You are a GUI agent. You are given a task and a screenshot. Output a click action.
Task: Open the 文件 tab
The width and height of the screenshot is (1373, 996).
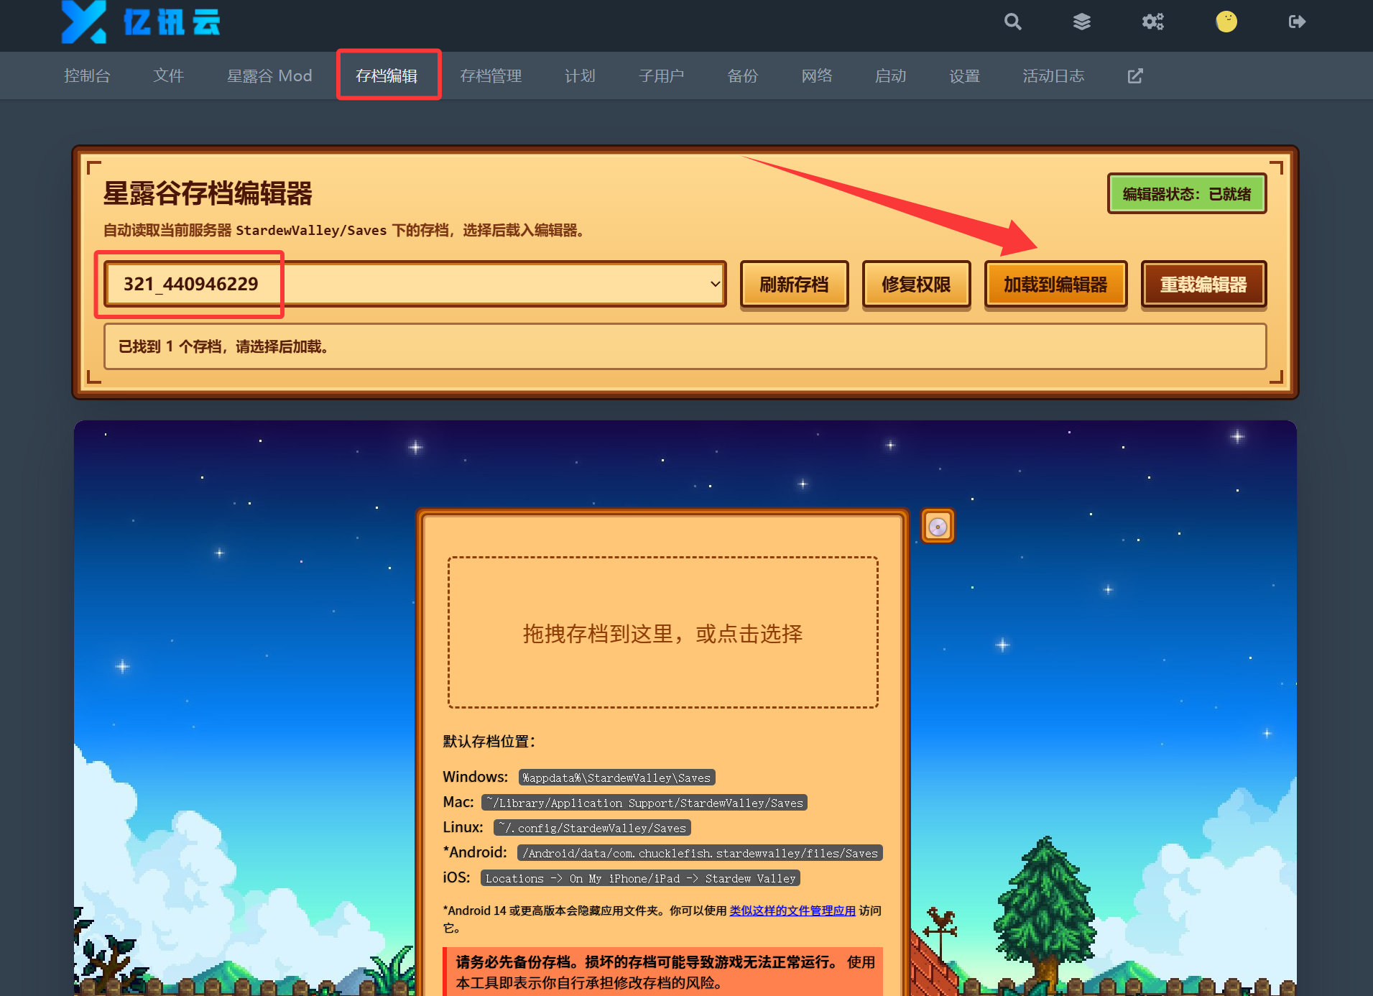168,75
